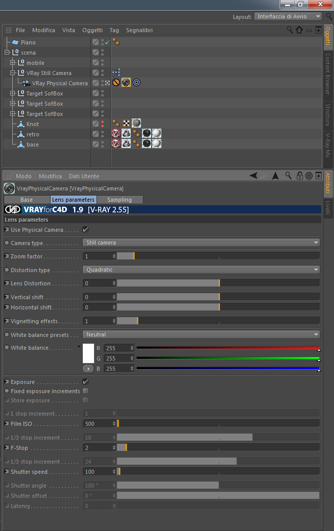
Task: Click the new-panel plus icon in the Attributes manager
Action: click(x=318, y=176)
